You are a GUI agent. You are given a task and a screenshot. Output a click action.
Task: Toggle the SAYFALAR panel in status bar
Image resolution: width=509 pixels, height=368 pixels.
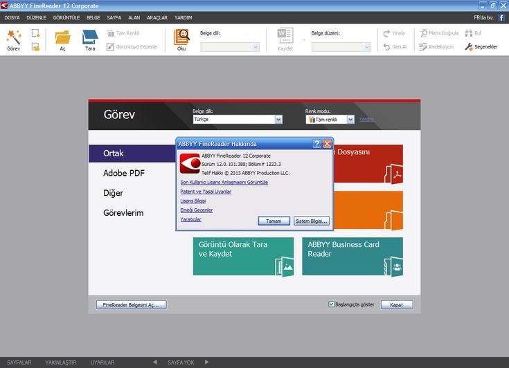tap(19, 362)
